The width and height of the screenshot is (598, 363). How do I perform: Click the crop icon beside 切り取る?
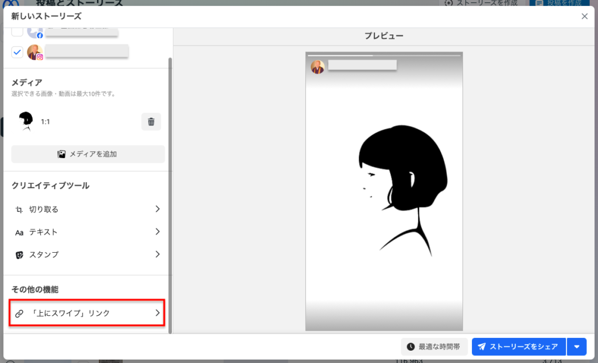point(19,210)
